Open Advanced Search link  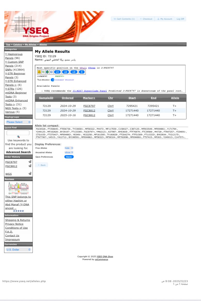(x=18, y=152)
